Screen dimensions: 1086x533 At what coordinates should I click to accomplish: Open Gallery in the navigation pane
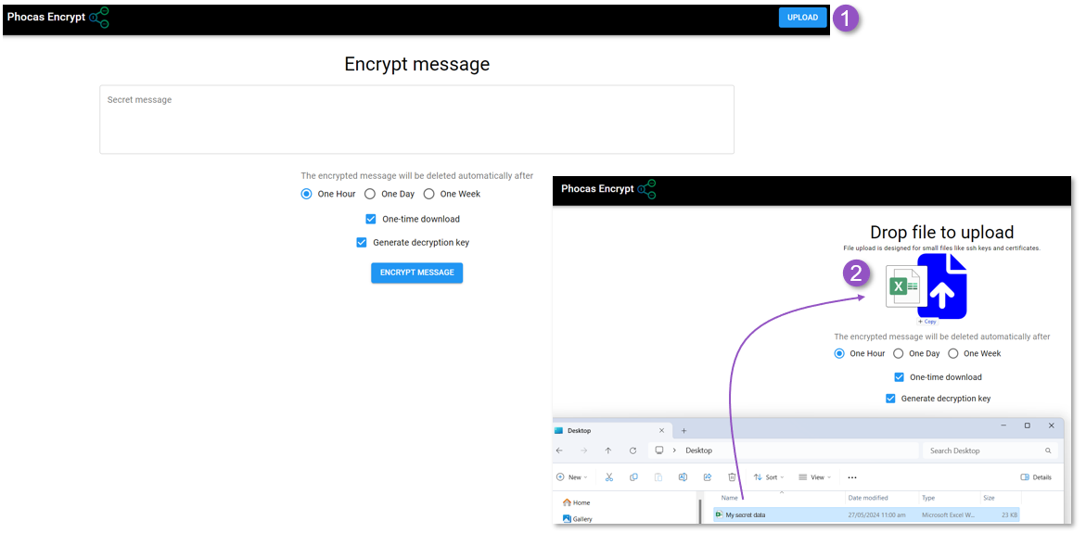pos(578,518)
